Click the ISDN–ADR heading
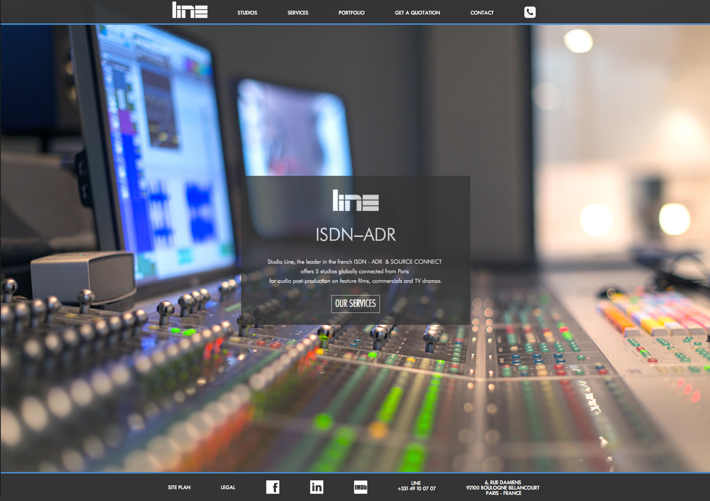 point(355,235)
